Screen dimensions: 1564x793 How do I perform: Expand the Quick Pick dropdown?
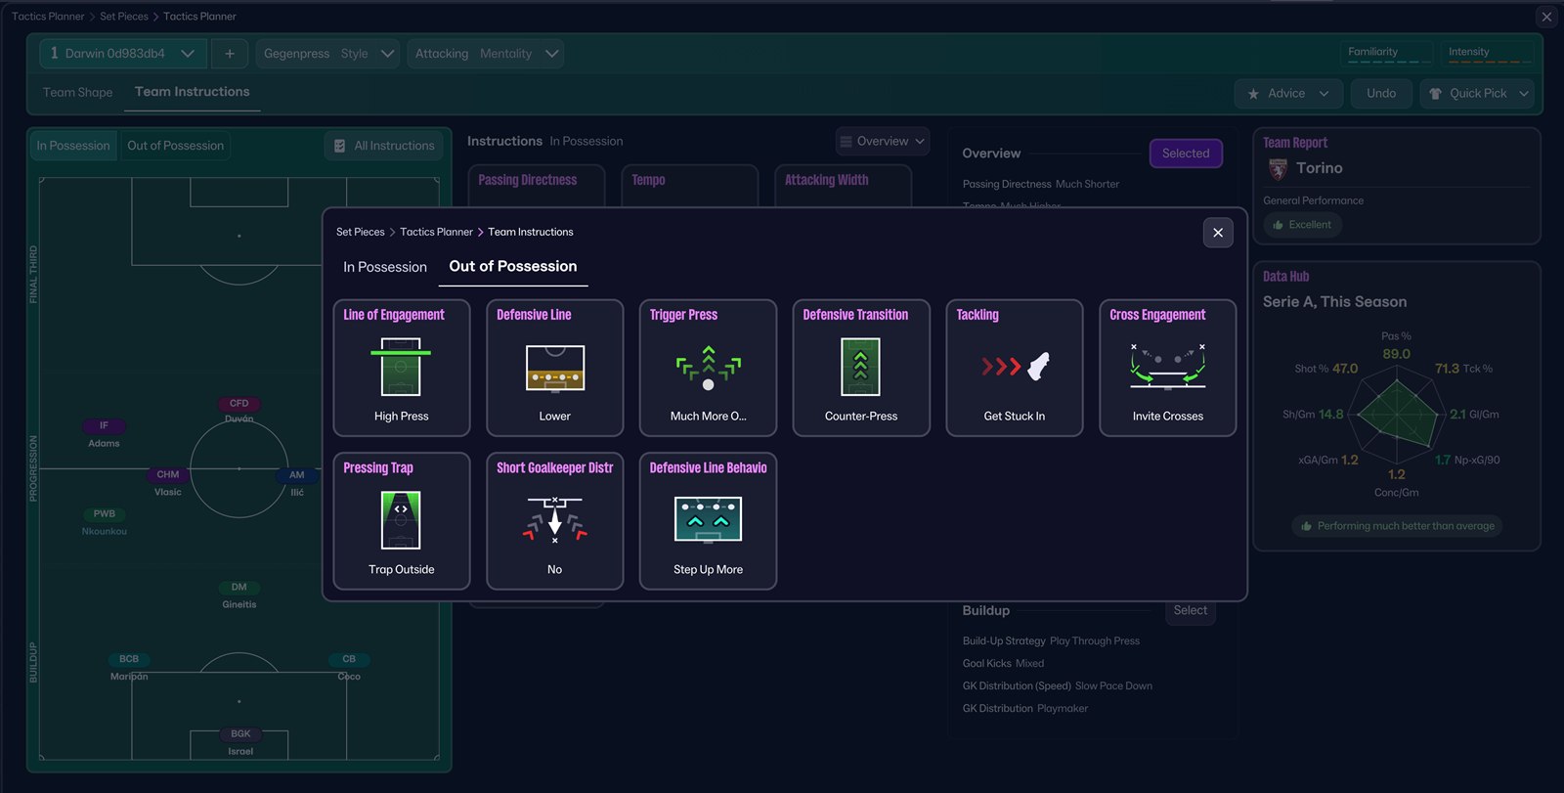click(x=1477, y=94)
